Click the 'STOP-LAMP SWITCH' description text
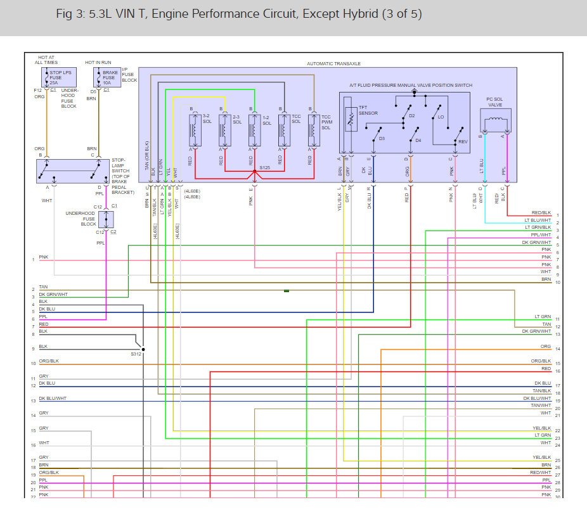 (x=123, y=176)
